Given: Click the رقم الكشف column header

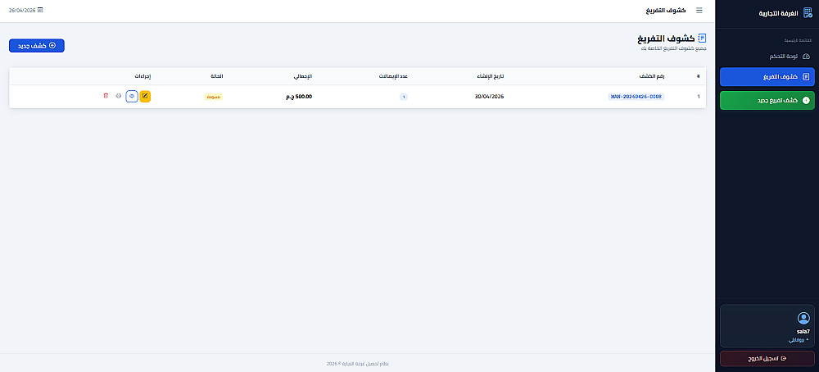Looking at the screenshot, I should (653, 76).
